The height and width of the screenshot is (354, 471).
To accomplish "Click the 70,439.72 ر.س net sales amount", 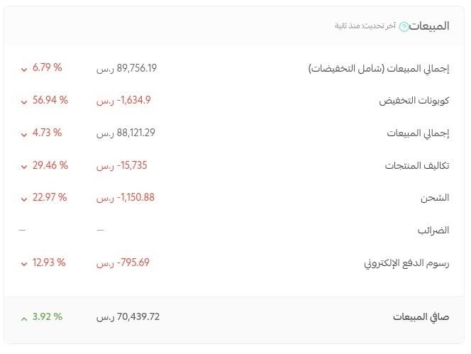I will coord(128,316).
